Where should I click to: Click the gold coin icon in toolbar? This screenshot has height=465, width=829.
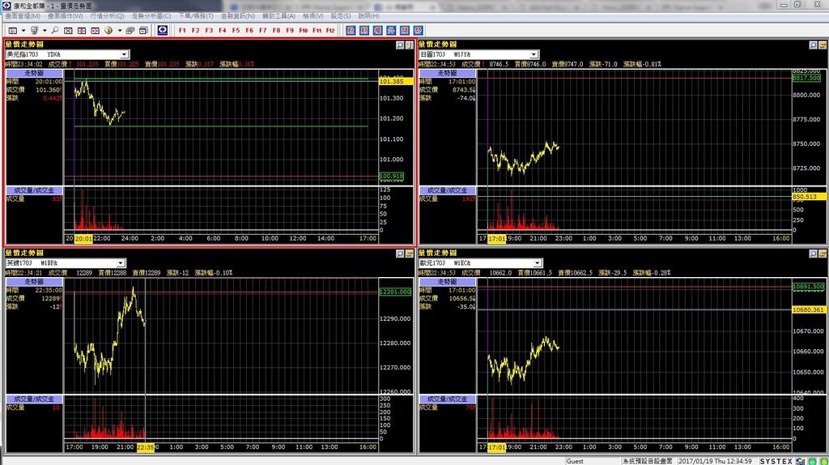pyautogui.click(x=108, y=30)
